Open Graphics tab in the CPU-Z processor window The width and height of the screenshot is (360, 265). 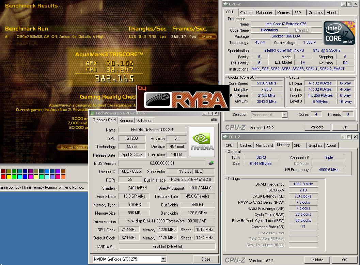click(315, 13)
